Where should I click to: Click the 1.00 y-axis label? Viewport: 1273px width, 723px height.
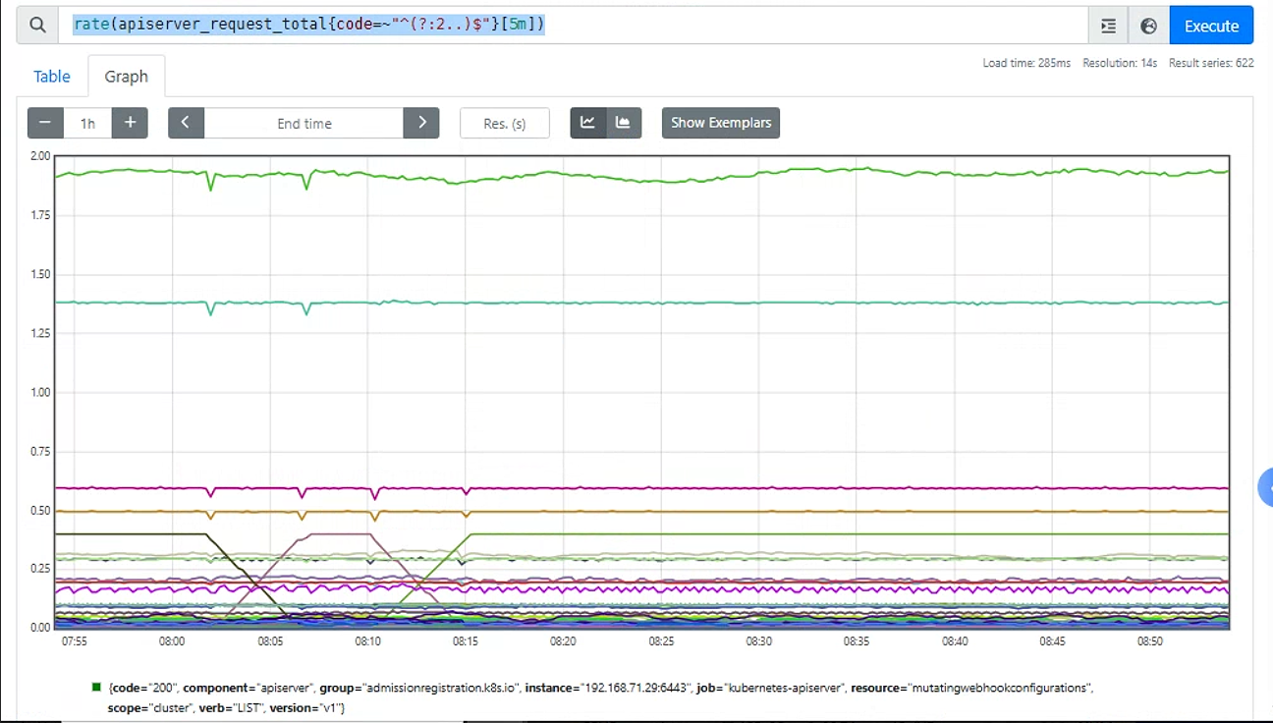[40, 392]
